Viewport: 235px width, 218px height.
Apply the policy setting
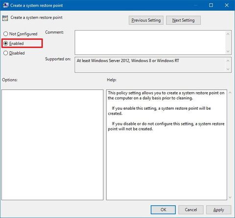pos(219,210)
